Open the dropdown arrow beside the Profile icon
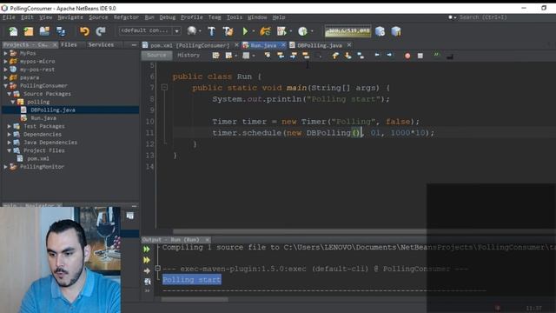556x313 pixels. point(312,31)
